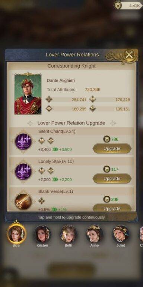Tap the Blank Verse sword skill icon

click(x=23, y=201)
